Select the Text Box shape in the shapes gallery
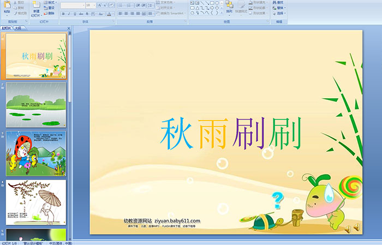 (x=192, y=3)
